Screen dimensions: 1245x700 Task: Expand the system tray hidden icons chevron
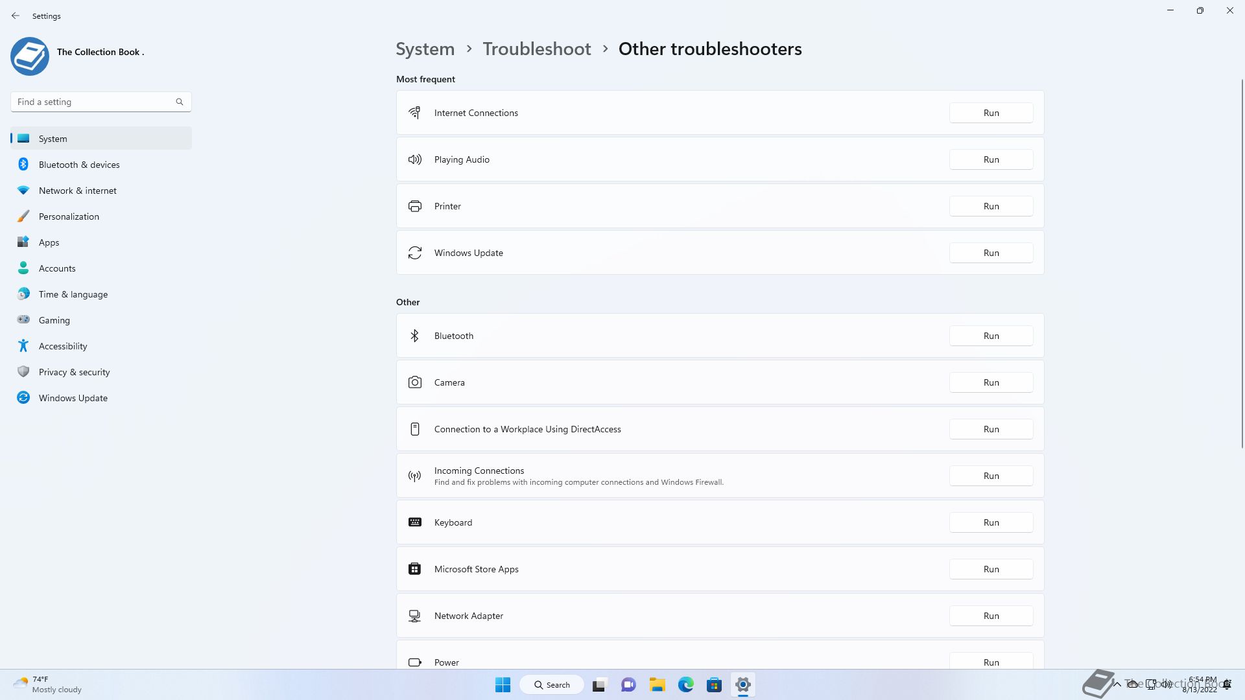(x=1117, y=684)
